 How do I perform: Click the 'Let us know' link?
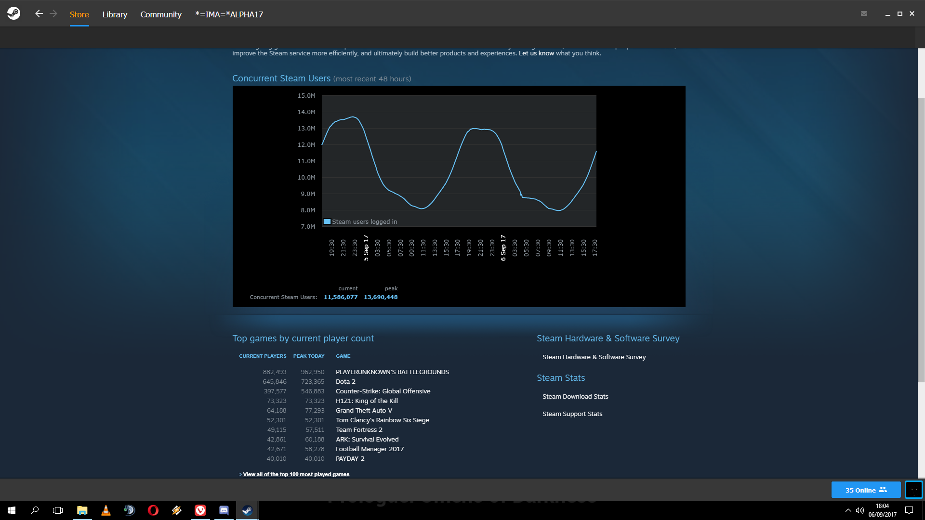click(536, 53)
